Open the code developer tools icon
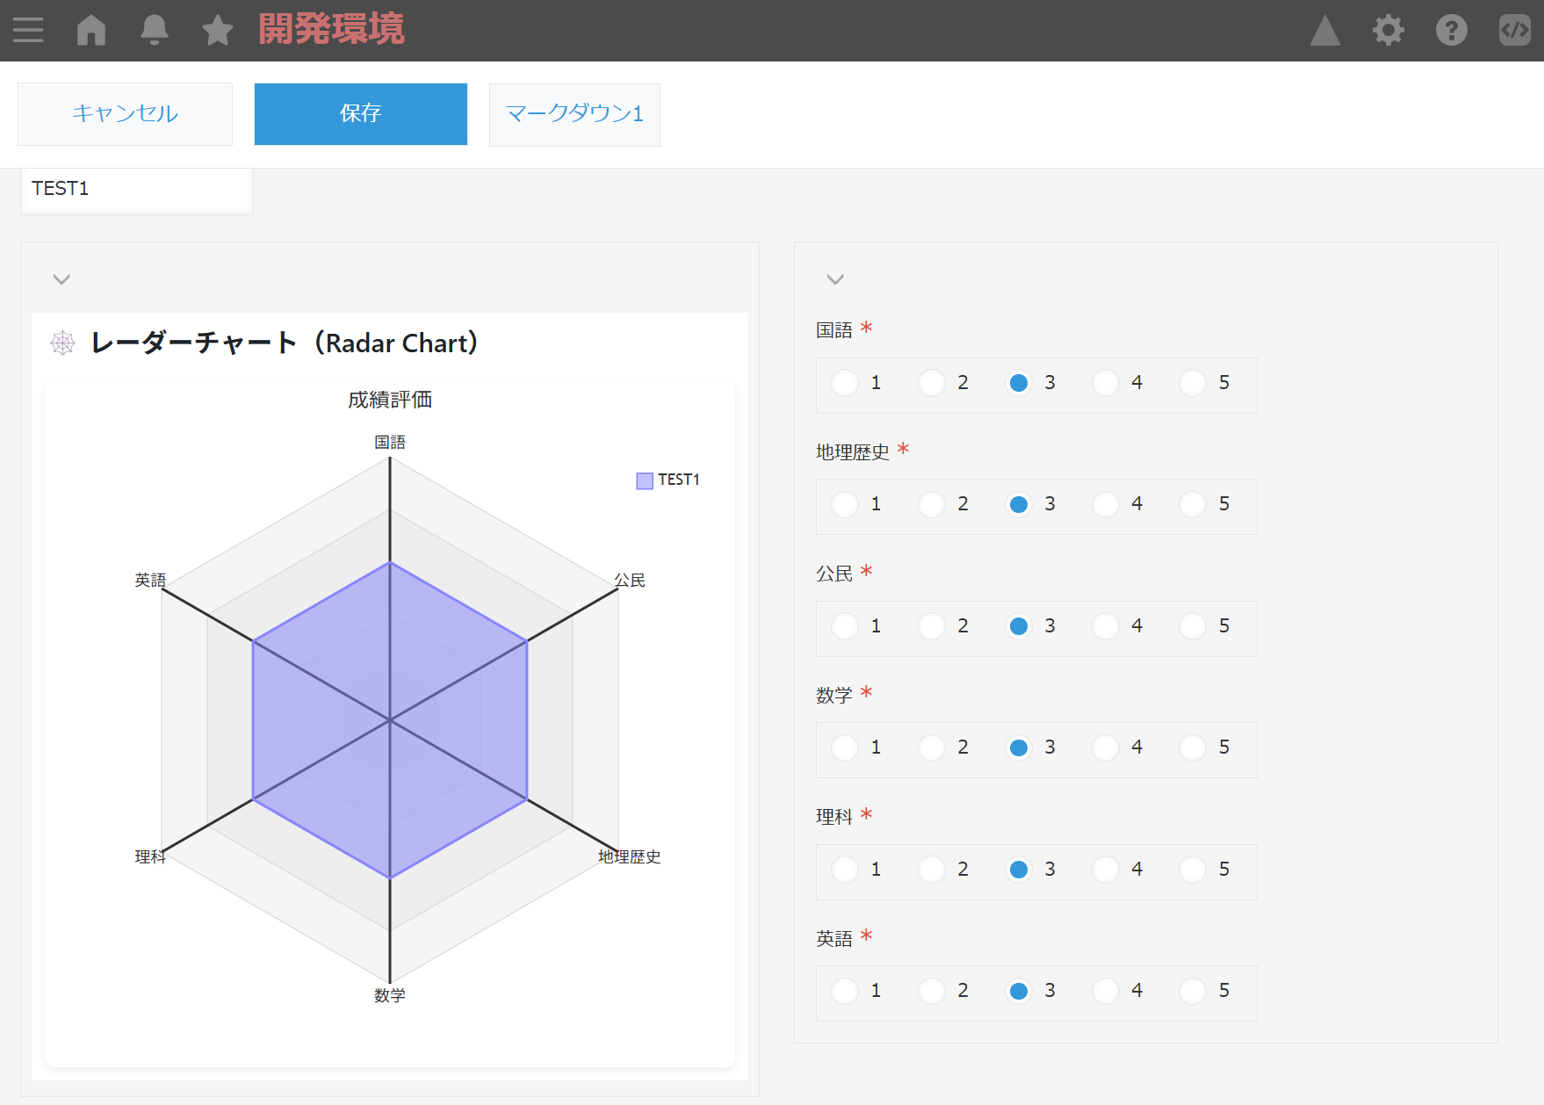This screenshot has width=1544, height=1105. 1514,31
